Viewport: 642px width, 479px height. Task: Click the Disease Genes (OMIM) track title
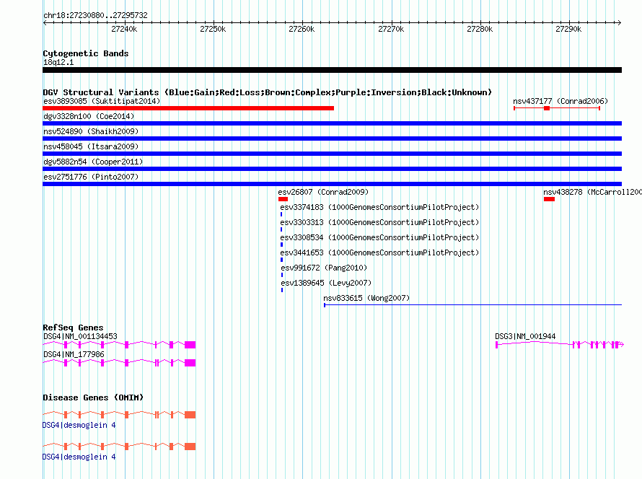pos(93,397)
